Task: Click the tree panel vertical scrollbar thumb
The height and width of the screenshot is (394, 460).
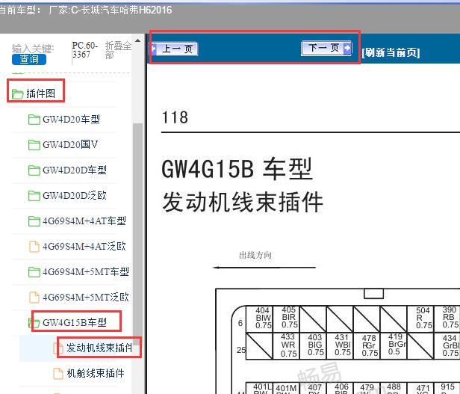Action: tap(137, 233)
